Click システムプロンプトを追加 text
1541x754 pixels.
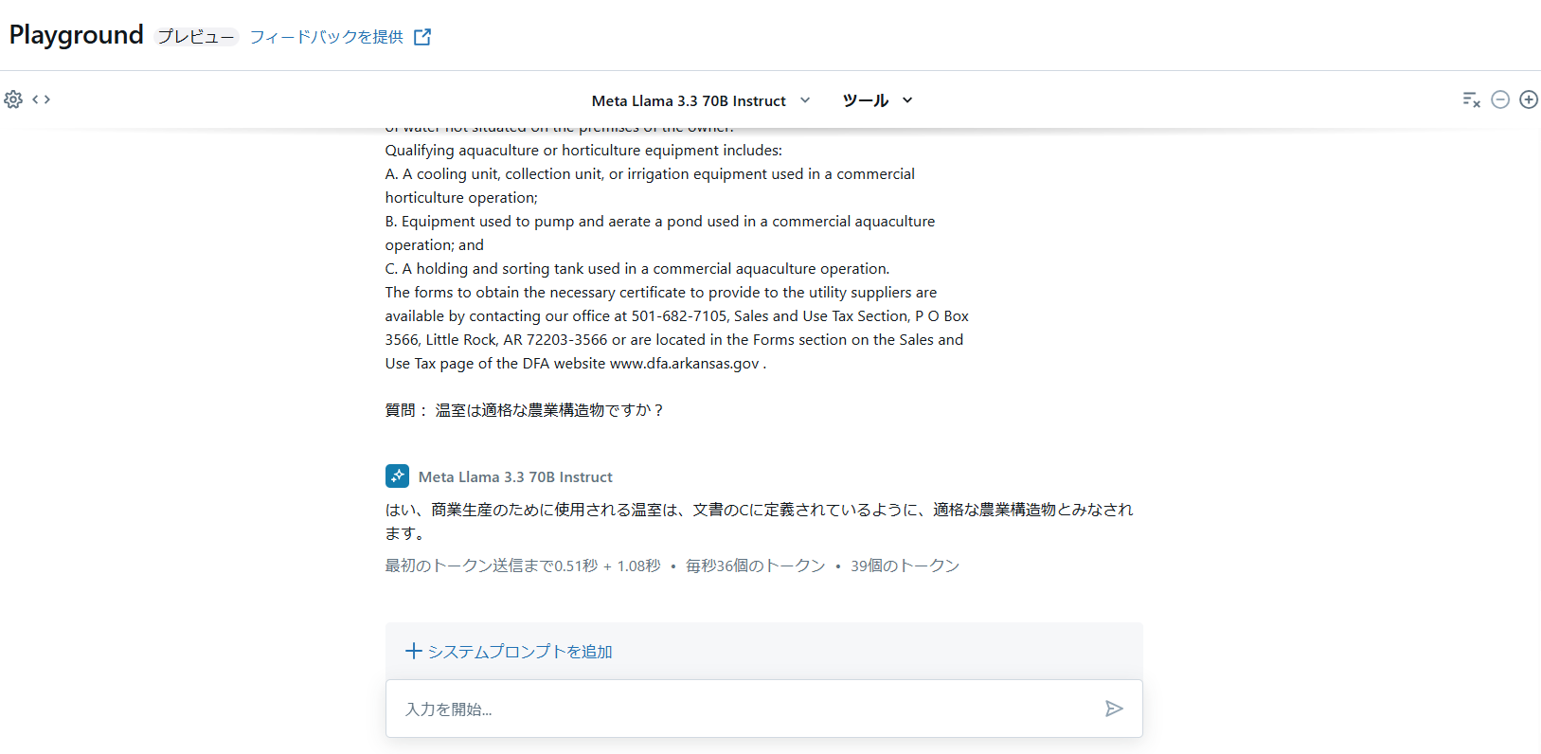click(520, 652)
